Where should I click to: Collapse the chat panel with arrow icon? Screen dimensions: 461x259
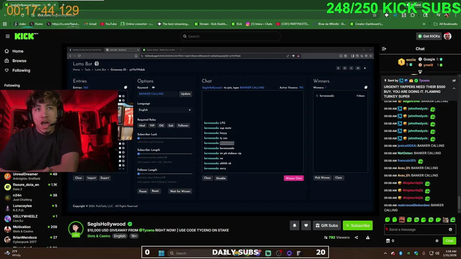(384, 49)
